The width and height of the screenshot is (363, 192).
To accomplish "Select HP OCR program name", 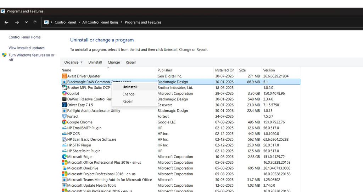I will (74, 134).
